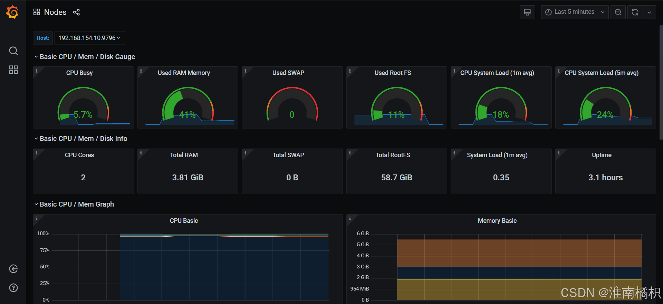This screenshot has height=304, width=663.
Task: Open the CPU Basic panel title menu
Action: pyautogui.click(x=184, y=221)
